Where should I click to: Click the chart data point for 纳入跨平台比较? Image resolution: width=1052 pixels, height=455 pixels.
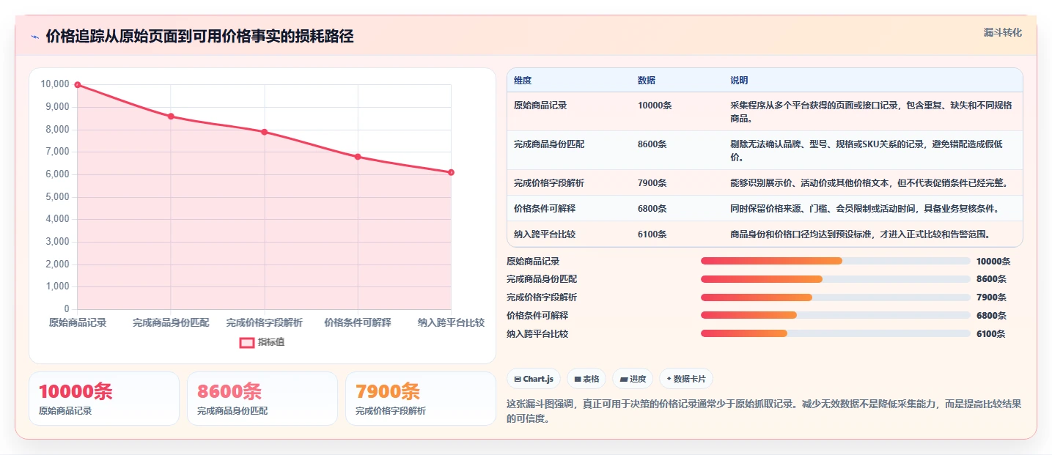[x=451, y=172]
